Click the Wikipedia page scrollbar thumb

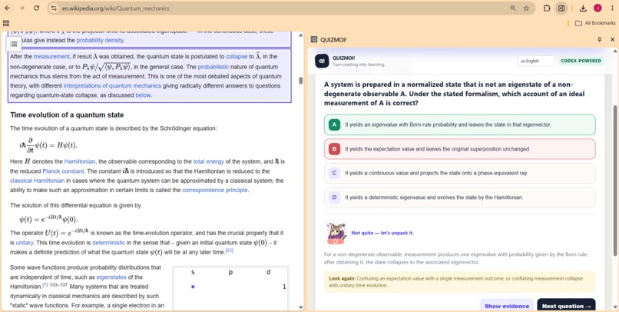point(301,81)
